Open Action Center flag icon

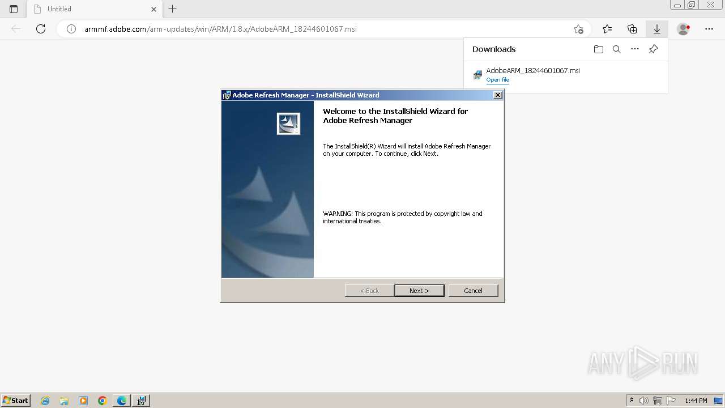tap(671, 401)
